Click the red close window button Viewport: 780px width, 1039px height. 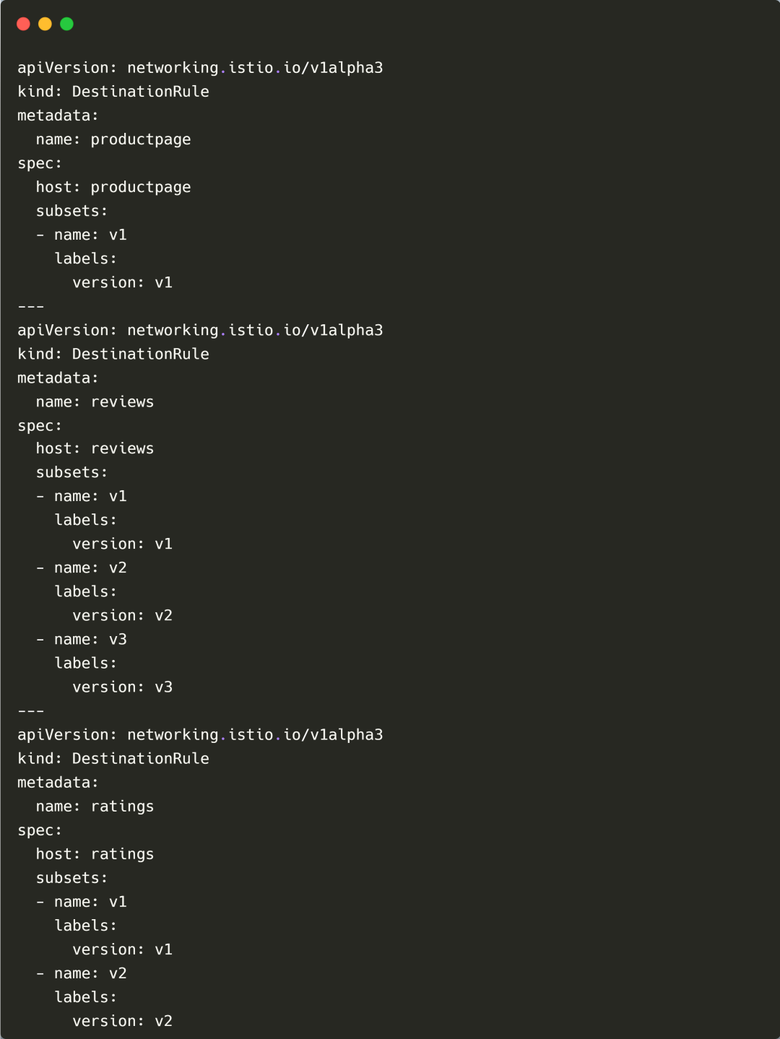(x=23, y=24)
